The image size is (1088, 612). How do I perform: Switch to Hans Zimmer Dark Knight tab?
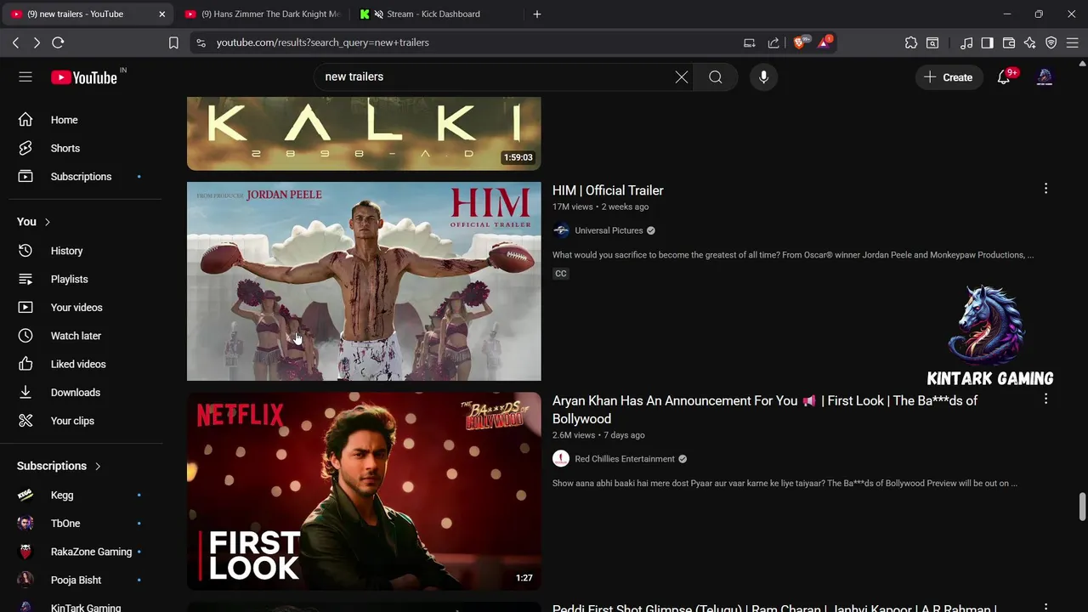263,14
